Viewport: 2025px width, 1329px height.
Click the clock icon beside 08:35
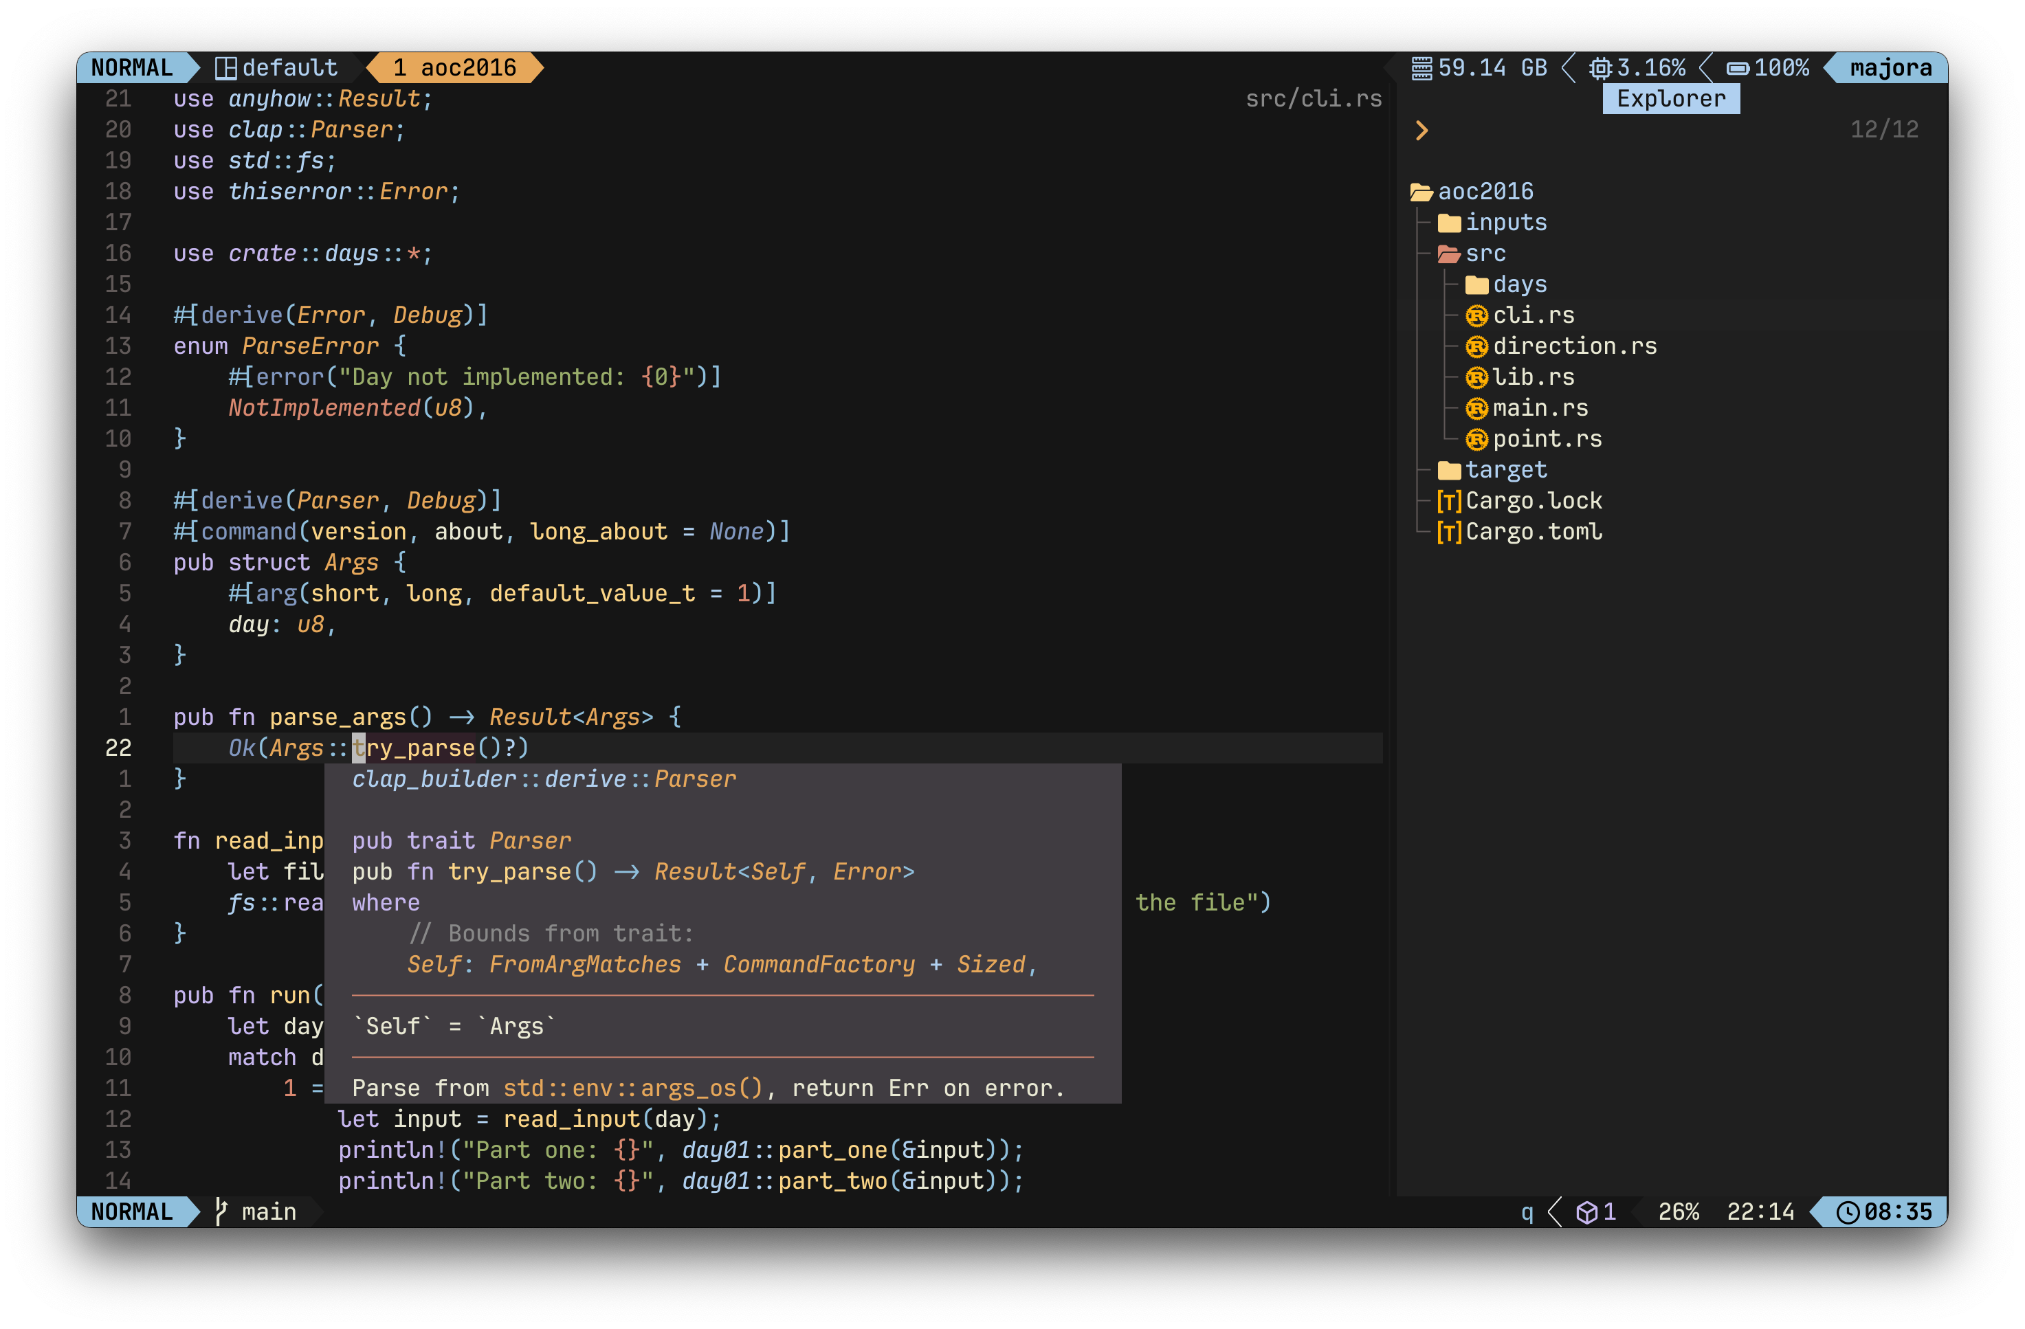point(1847,1211)
